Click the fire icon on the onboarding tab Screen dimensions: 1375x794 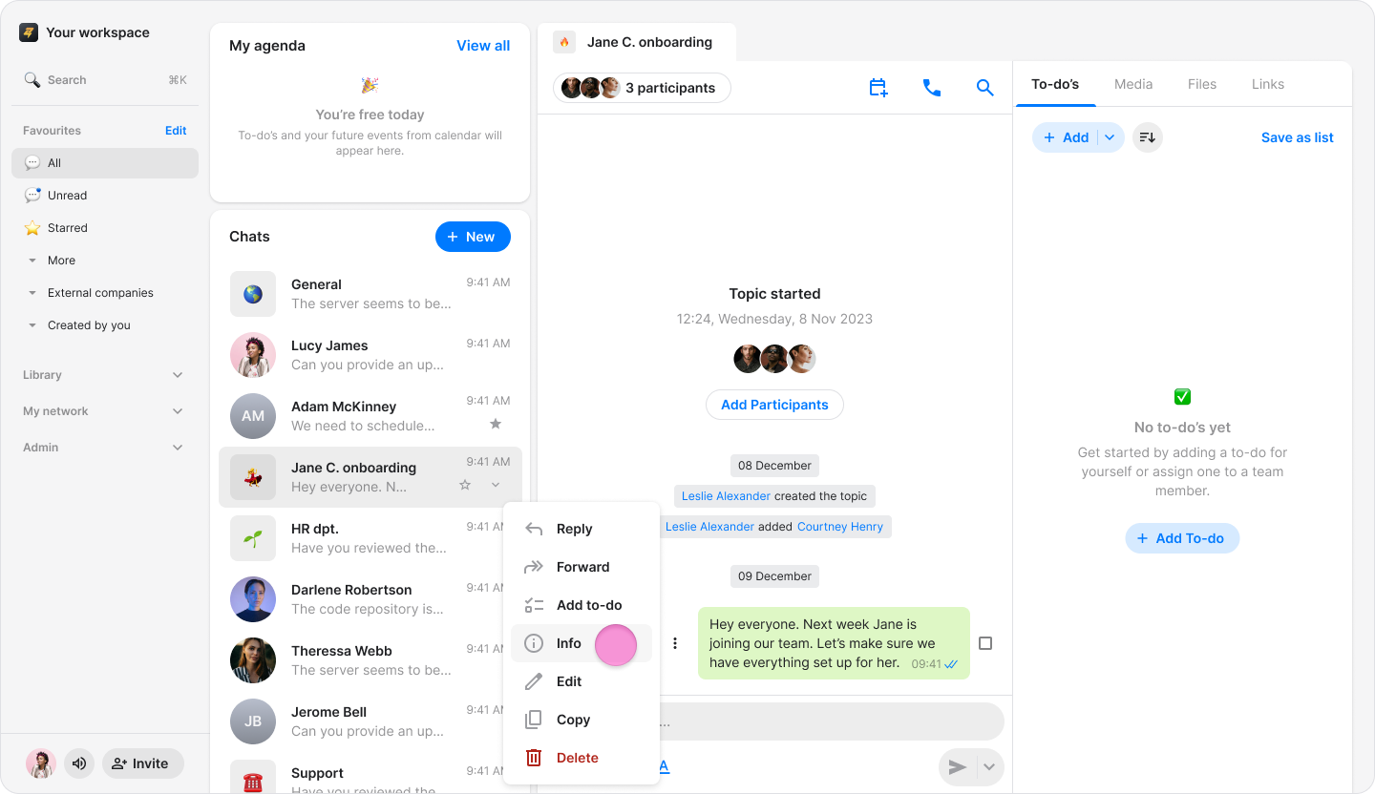click(564, 42)
